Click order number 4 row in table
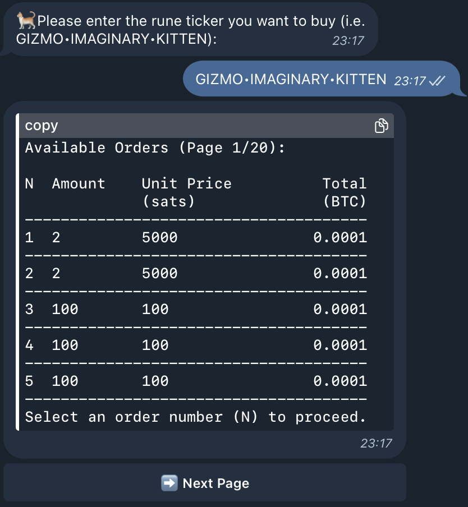The width and height of the screenshot is (468, 507). (196, 345)
